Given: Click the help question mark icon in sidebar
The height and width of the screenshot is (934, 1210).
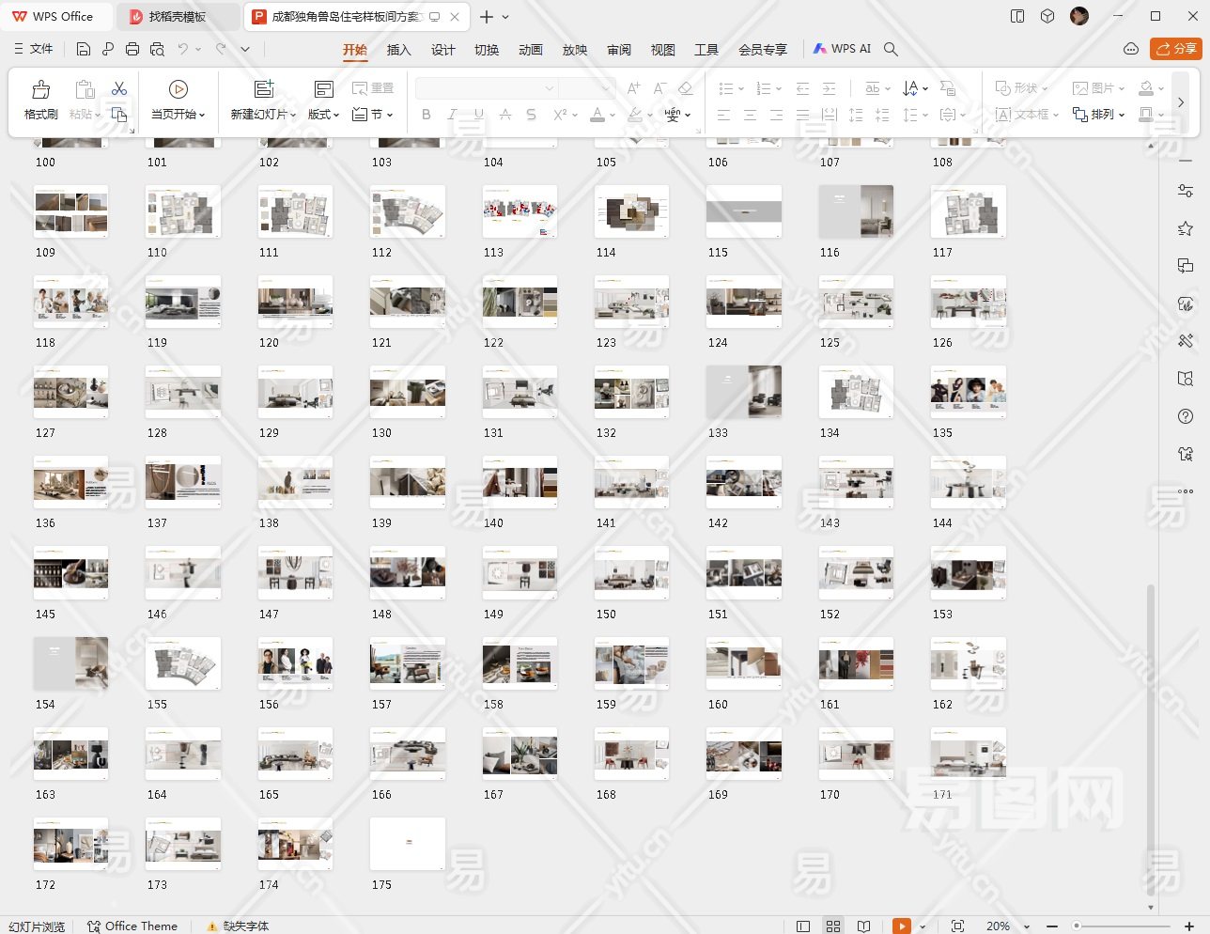Looking at the screenshot, I should pos(1186,416).
